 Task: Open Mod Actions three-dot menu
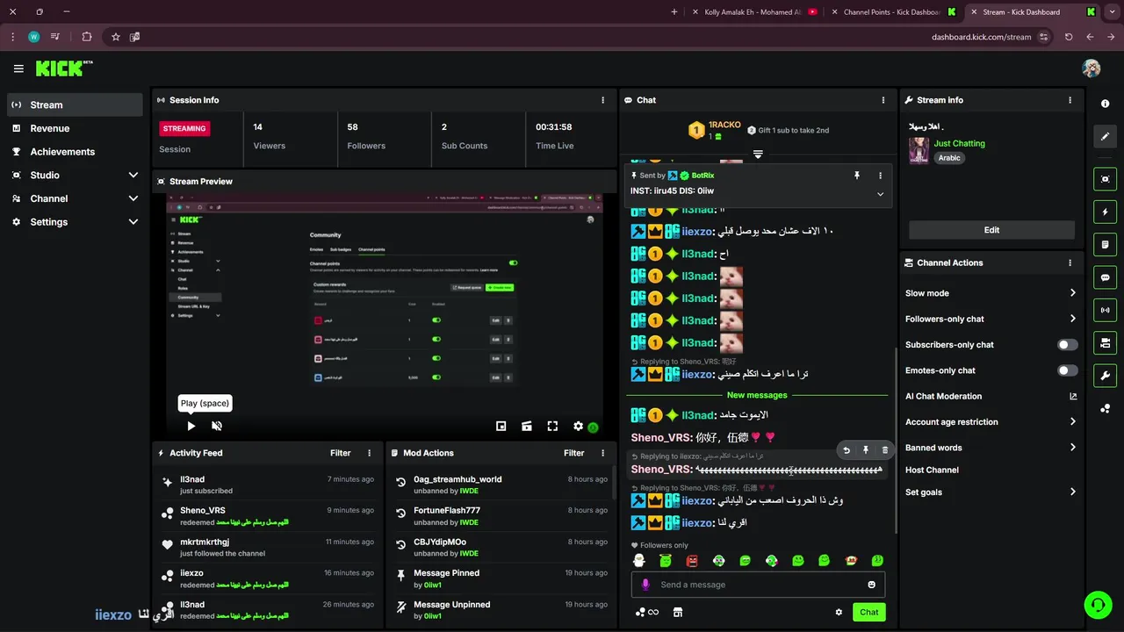click(x=602, y=453)
